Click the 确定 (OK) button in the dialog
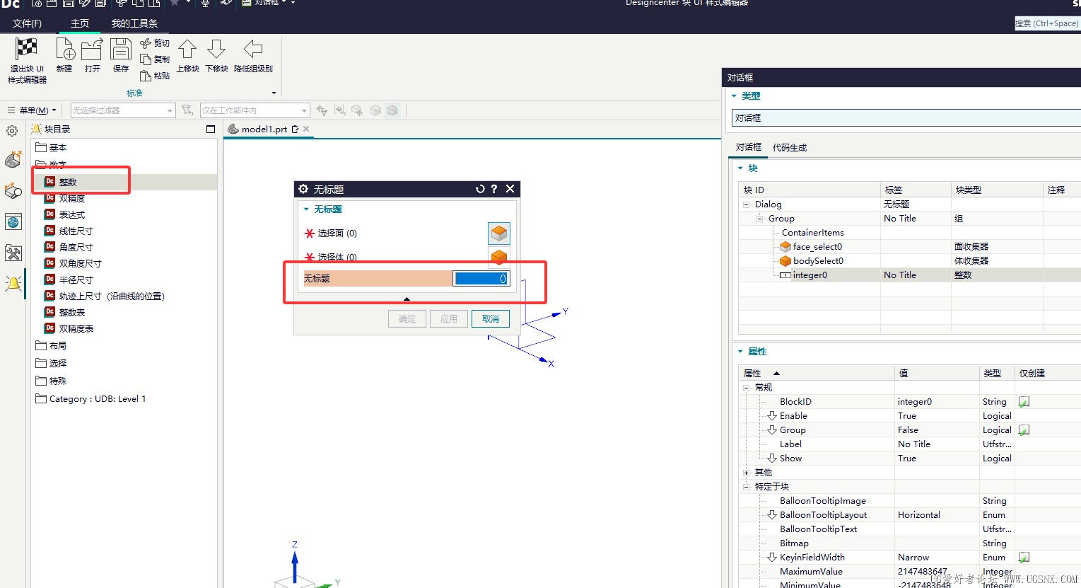Image resolution: width=1081 pixels, height=588 pixels. coord(407,319)
